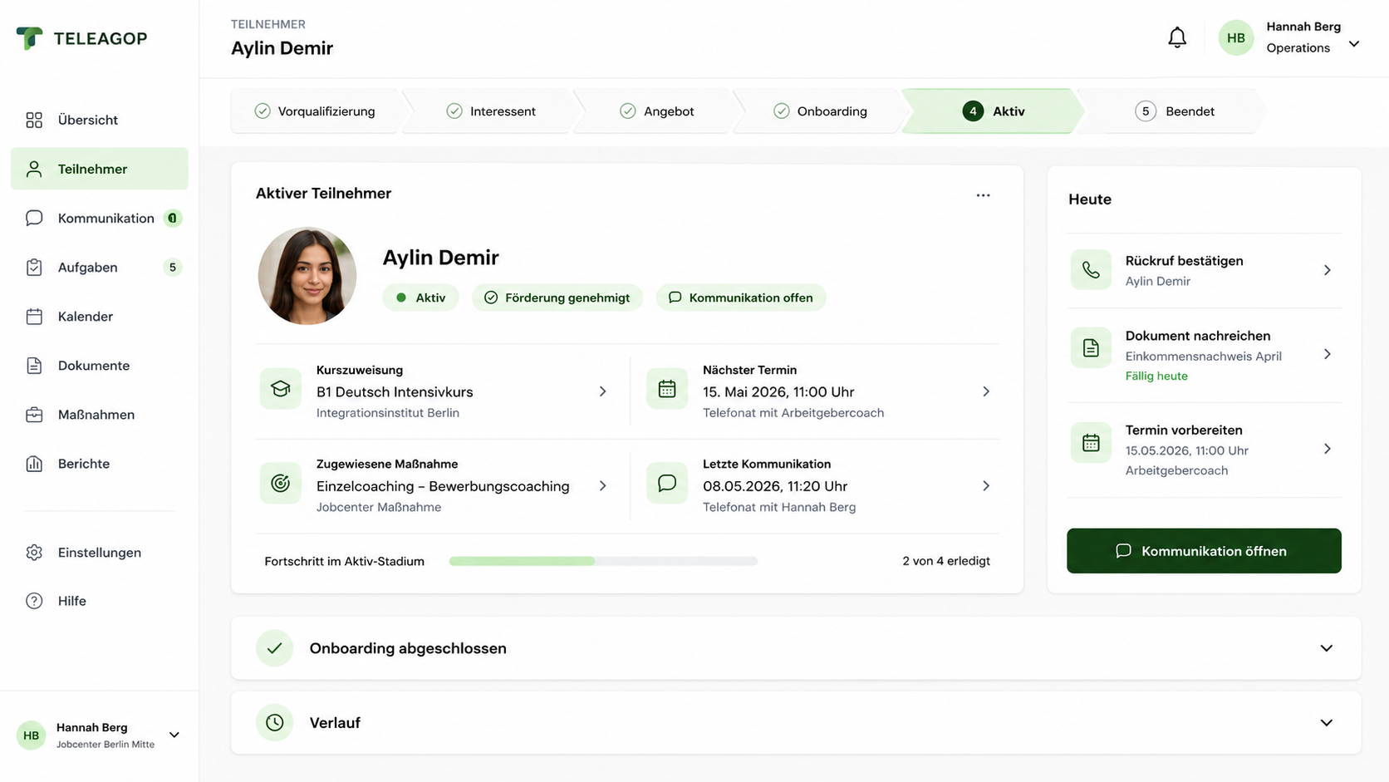Click the document icon for Dokument nachreichen
Screen dimensions: 1389x782
(1091, 347)
